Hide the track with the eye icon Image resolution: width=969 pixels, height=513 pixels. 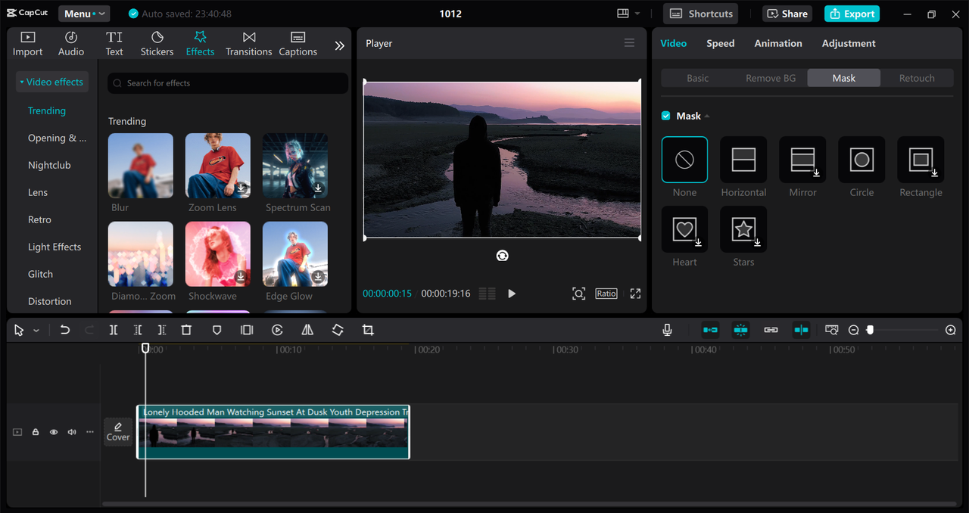(54, 432)
